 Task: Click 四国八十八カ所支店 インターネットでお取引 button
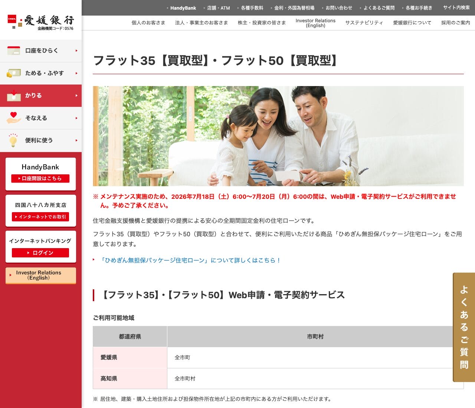(x=40, y=217)
